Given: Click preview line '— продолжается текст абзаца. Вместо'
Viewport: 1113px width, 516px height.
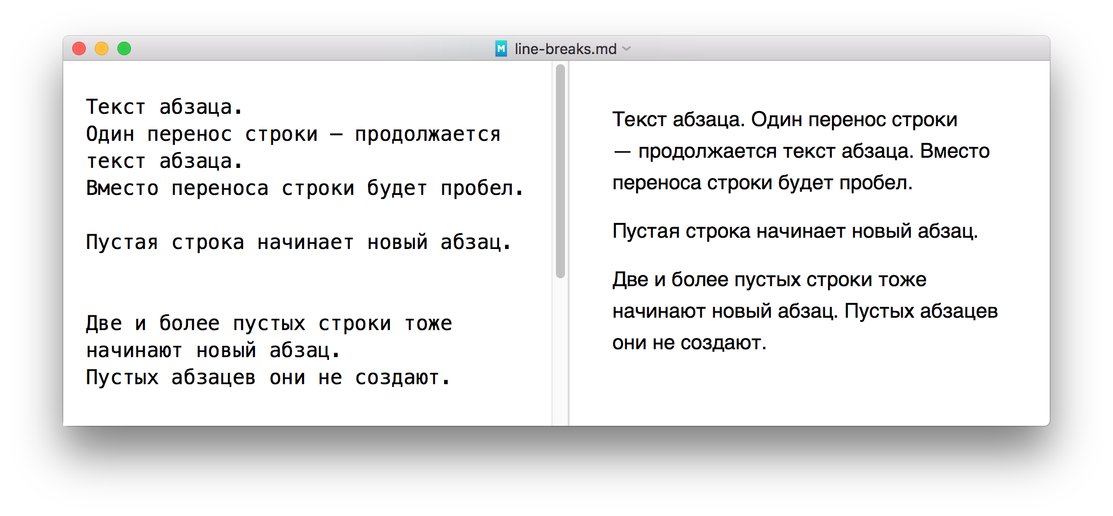Looking at the screenshot, I should [801, 151].
